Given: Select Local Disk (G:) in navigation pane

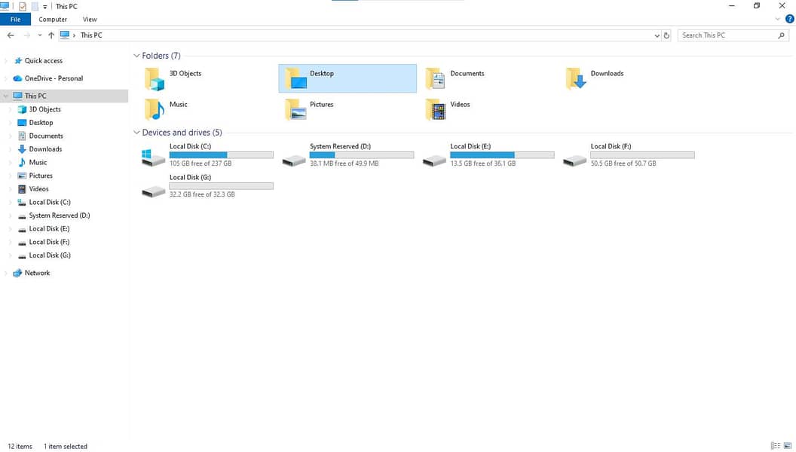Looking at the screenshot, I should tap(50, 255).
